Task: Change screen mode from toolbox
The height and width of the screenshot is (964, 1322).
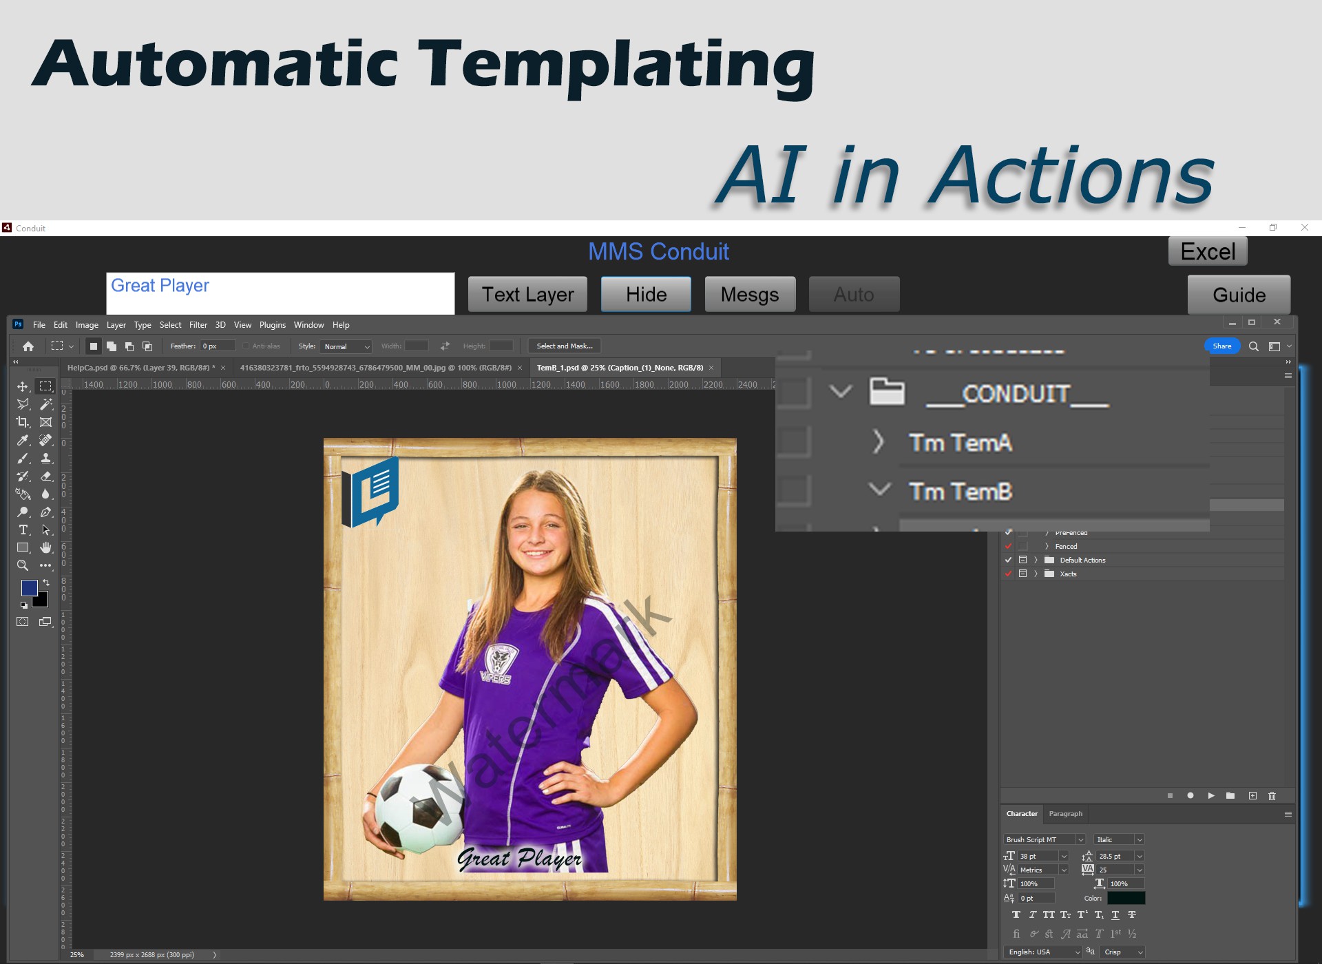Action: (x=45, y=622)
